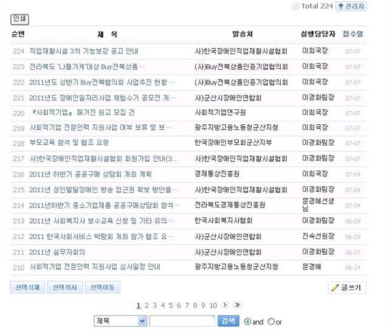Click the 글쓰기 write post button

tap(347, 288)
